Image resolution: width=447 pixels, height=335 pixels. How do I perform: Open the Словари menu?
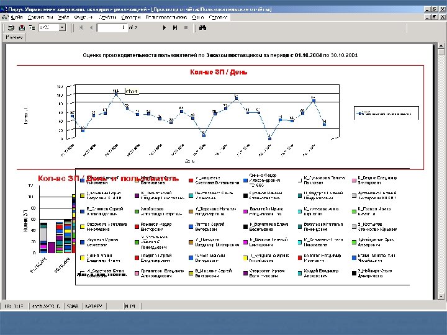131,17
